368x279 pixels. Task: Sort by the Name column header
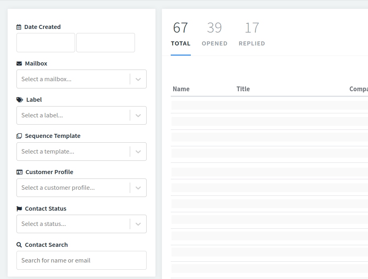[x=181, y=89]
